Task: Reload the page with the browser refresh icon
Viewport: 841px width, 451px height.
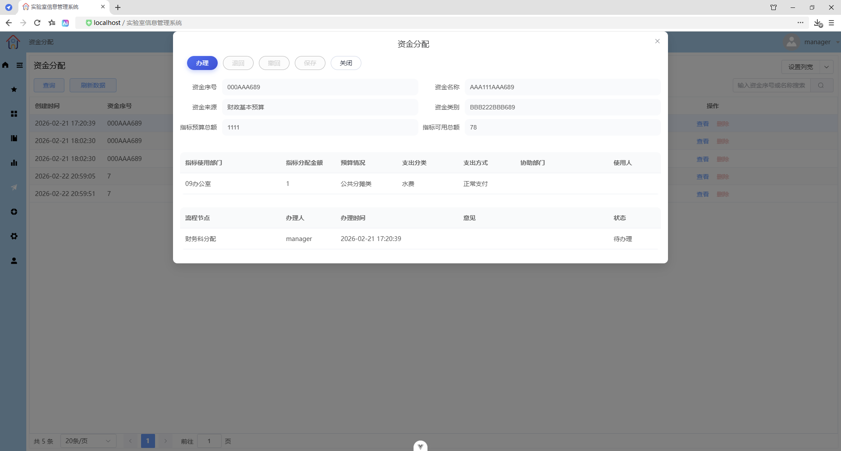Action: pyautogui.click(x=37, y=23)
